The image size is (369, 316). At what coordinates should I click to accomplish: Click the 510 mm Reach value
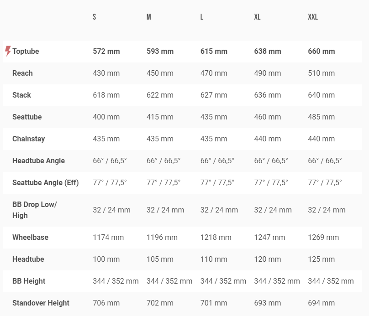point(322,73)
